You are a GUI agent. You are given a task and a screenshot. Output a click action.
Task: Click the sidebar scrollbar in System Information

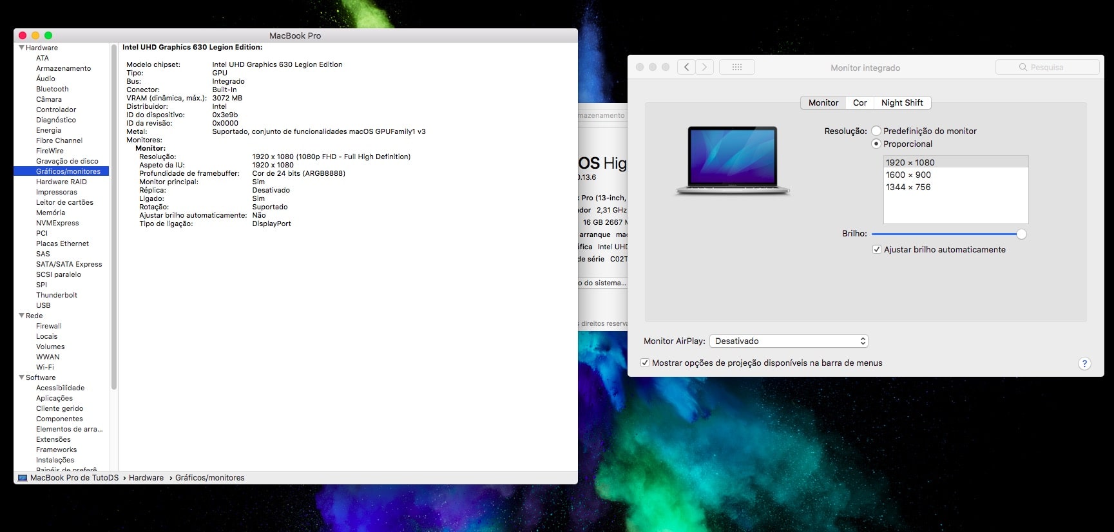click(114, 217)
